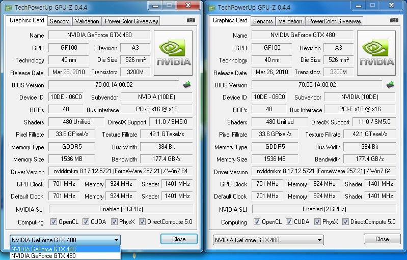This screenshot has width=407, height=260.
Task: Click Die Size 526 mm² value in left window
Action: tap(135, 60)
